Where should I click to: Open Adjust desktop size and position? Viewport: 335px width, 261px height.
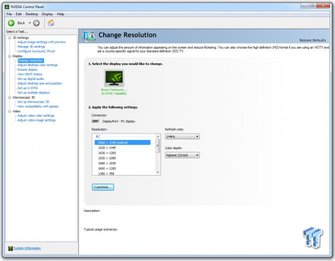click(x=40, y=84)
